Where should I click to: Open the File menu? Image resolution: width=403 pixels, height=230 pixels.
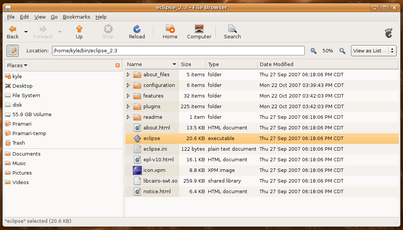point(11,17)
